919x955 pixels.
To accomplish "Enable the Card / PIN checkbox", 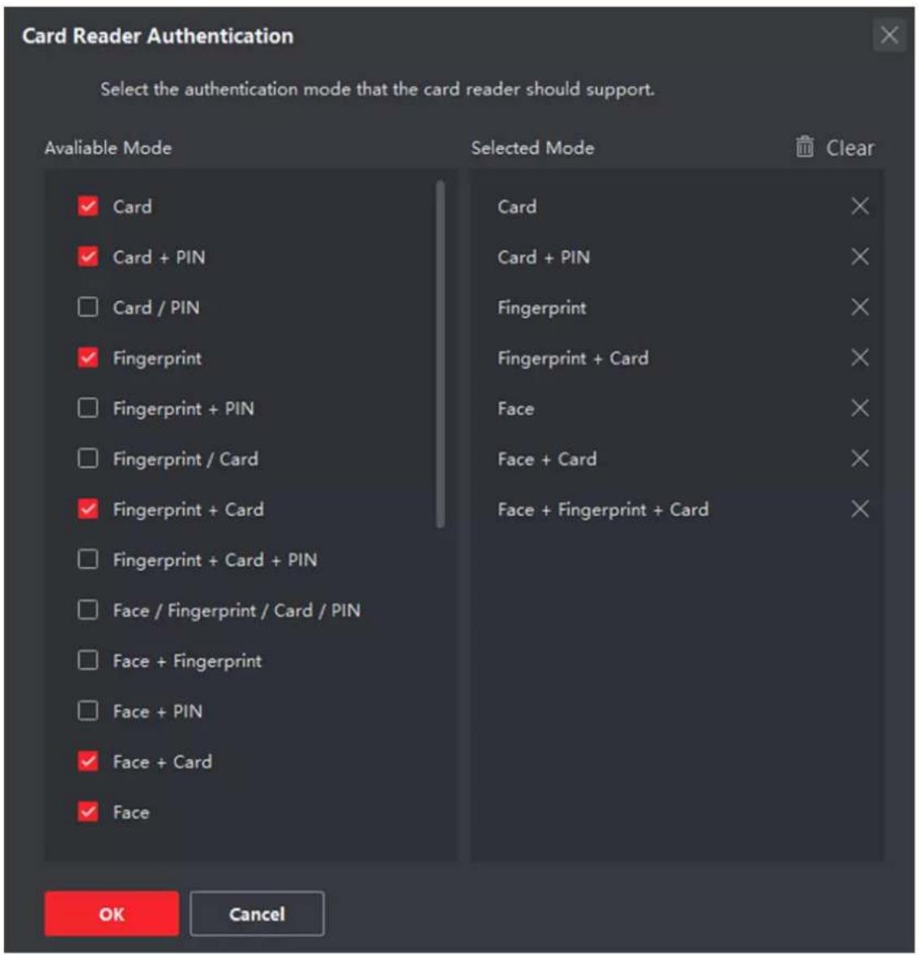I will [x=89, y=307].
